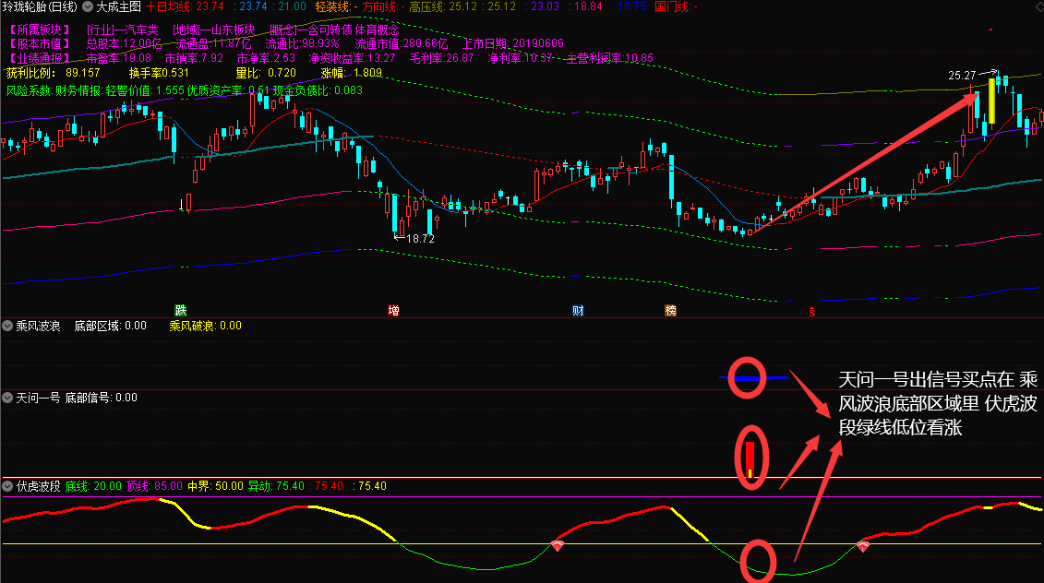
Task: Click the blue 乘风波浪 bottom zone bar
Action: [x=754, y=378]
